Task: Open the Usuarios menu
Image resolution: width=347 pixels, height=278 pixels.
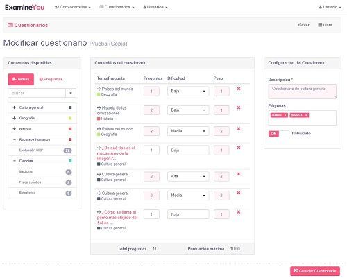Action: [x=155, y=7]
